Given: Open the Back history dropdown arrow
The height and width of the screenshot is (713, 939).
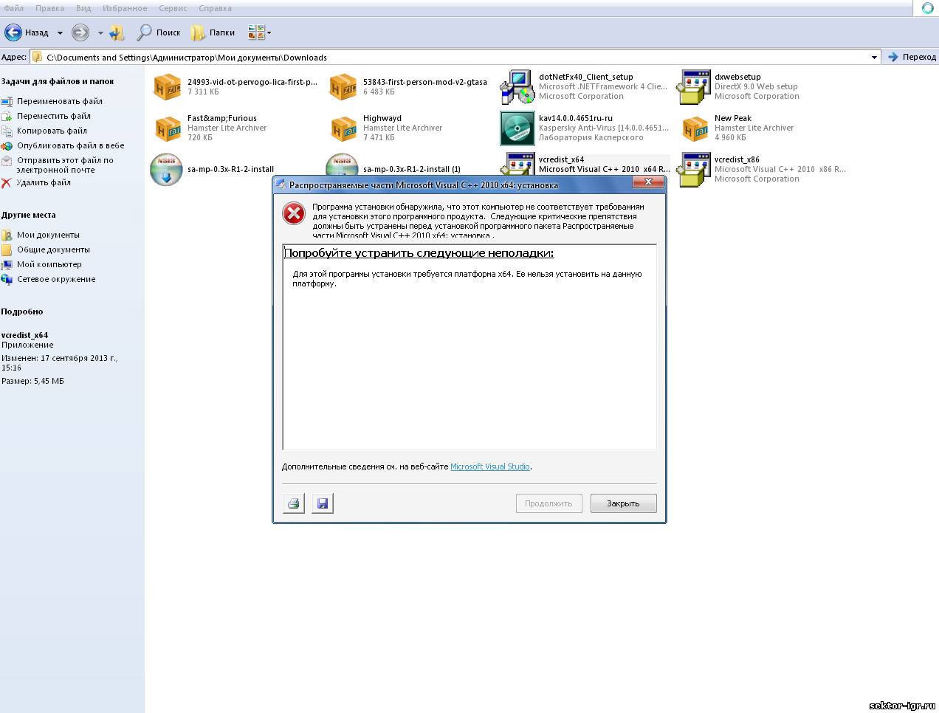Looking at the screenshot, I should (x=60, y=33).
